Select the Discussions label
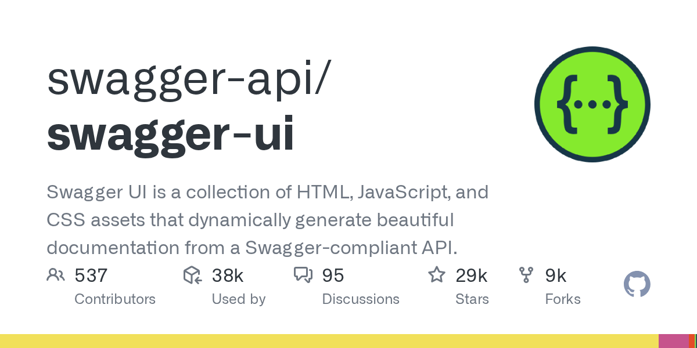 (361, 299)
